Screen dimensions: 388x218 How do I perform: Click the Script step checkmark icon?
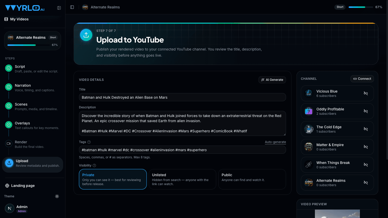[x=9, y=68]
